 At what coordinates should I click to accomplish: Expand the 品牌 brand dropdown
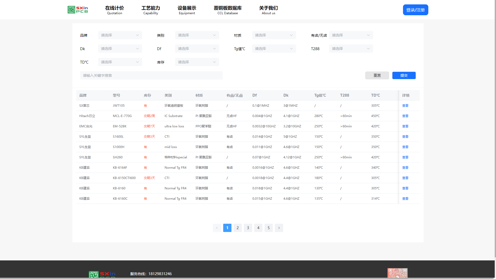(120, 35)
